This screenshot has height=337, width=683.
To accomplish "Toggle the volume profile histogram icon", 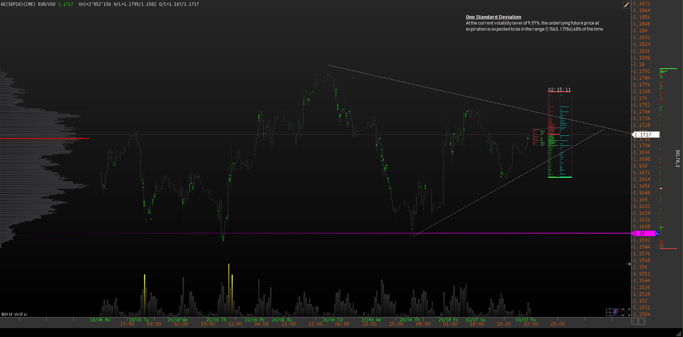I will pyautogui.click(x=618, y=312).
